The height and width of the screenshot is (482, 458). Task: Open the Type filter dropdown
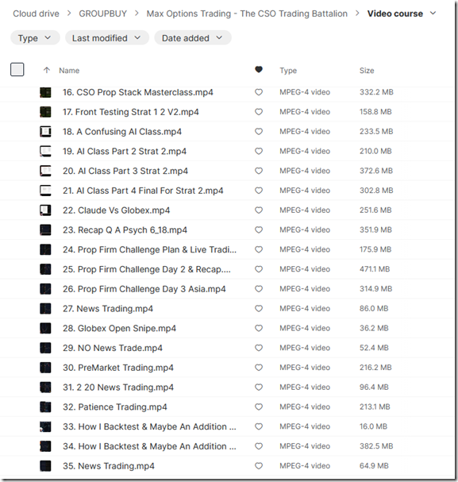coord(35,38)
